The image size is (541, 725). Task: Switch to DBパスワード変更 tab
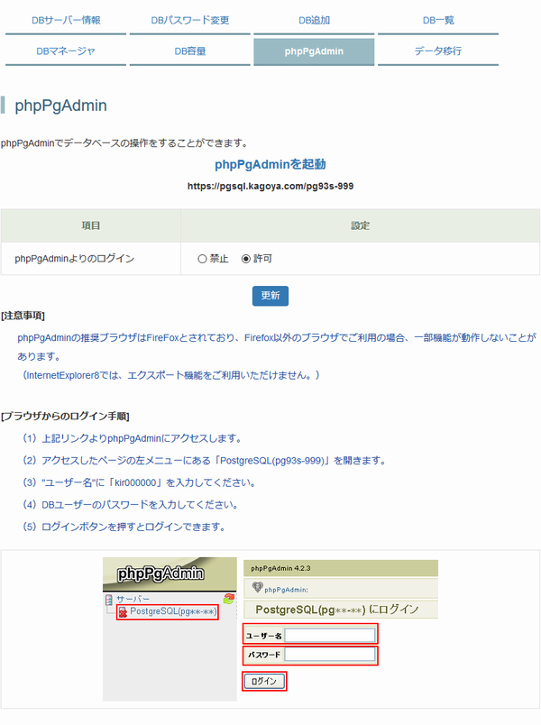click(x=189, y=21)
